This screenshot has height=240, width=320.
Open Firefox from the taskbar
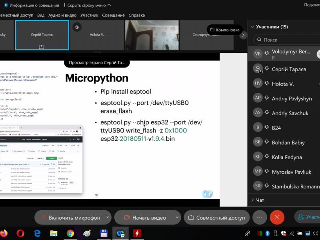[x=4, y=233]
